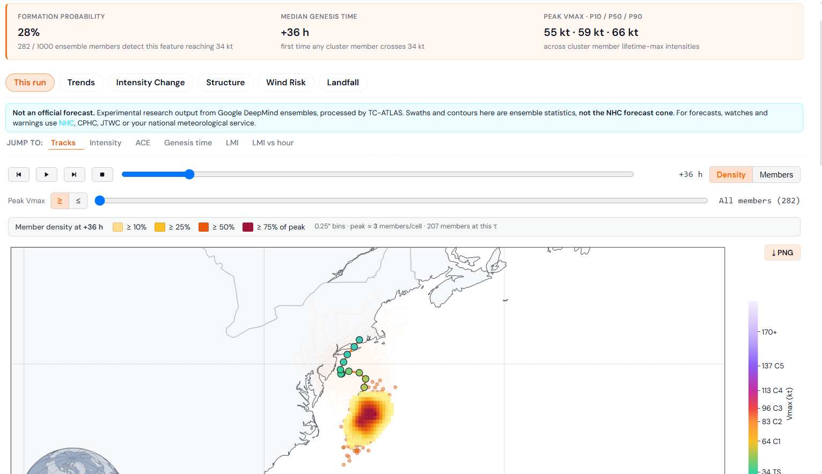Jump to the Intensity section
The width and height of the screenshot is (822, 474).
coord(105,143)
